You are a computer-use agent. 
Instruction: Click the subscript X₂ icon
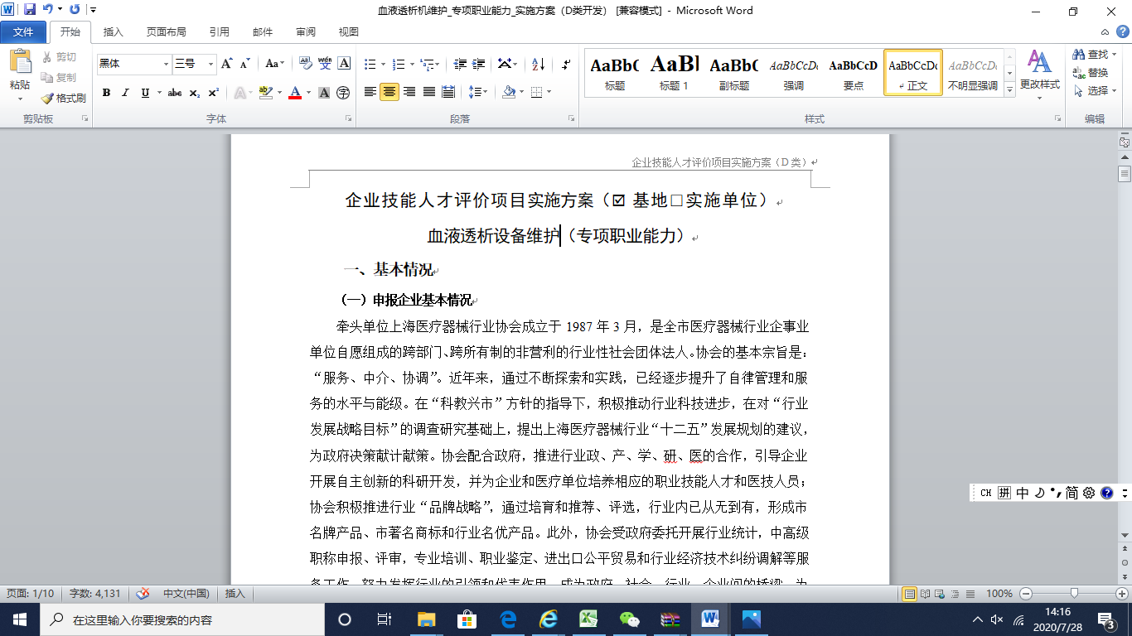coord(194,93)
